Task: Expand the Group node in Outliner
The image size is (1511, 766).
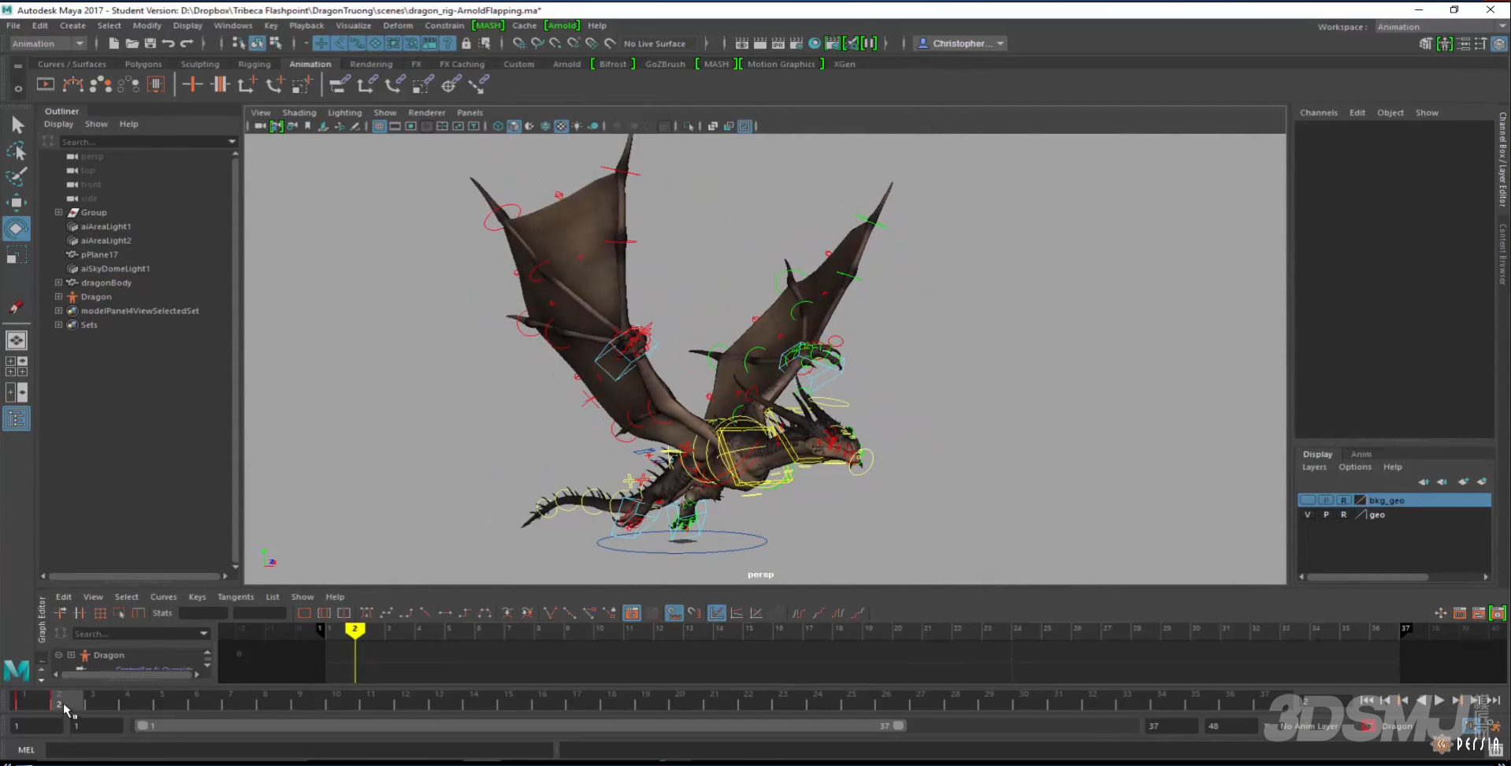Action: pos(58,212)
